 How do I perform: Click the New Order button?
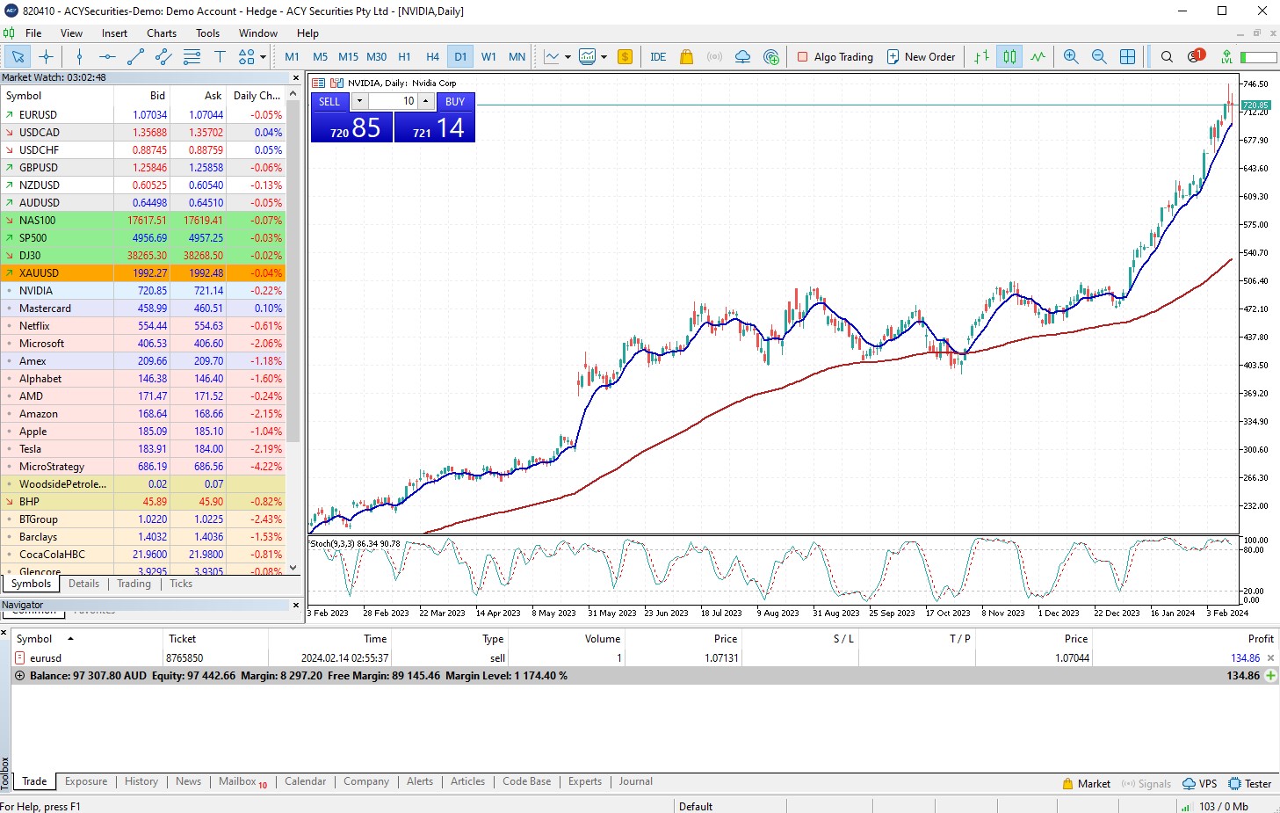pyautogui.click(x=921, y=57)
